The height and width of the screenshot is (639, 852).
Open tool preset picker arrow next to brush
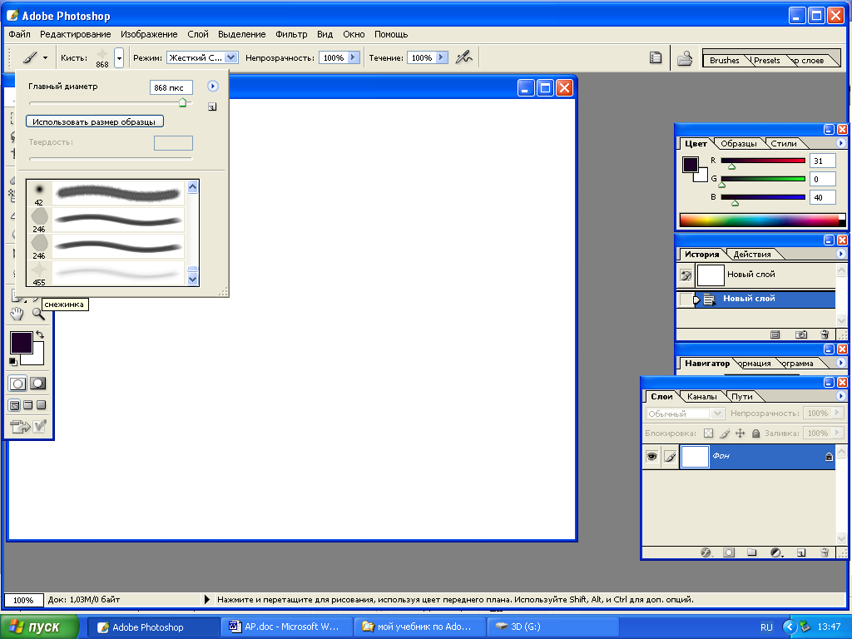coord(45,57)
